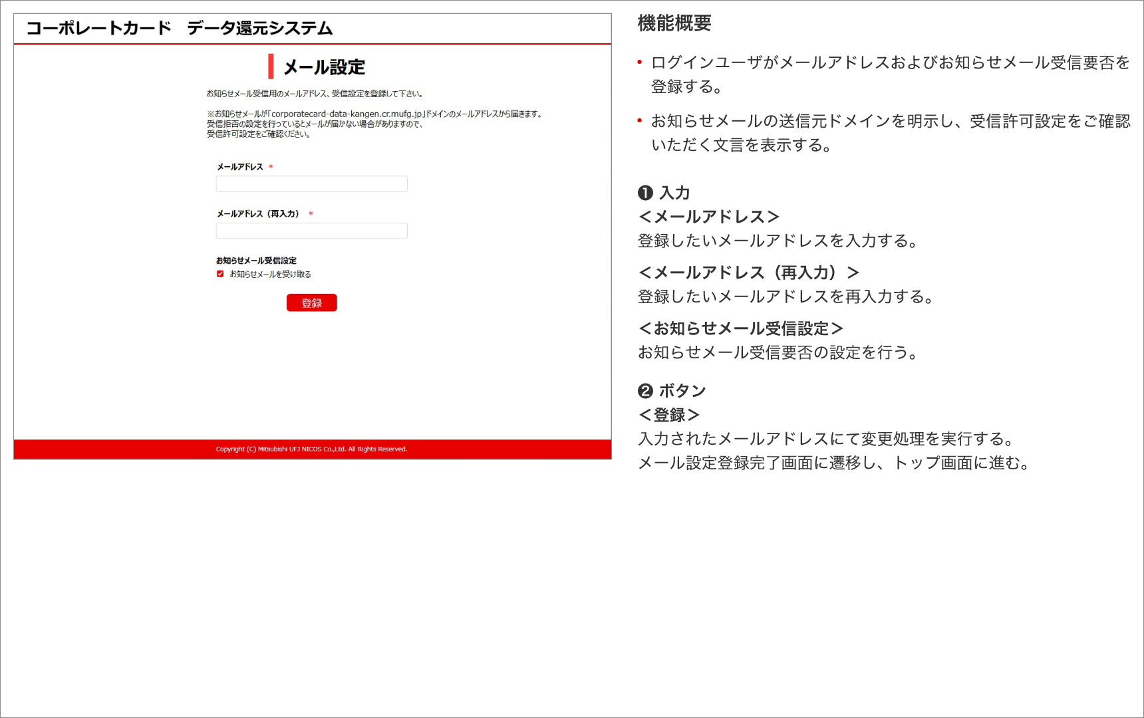Click the ＜登録＞ description heading
The width and height of the screenshot is (1144, 718).
[x=668, y=415]
